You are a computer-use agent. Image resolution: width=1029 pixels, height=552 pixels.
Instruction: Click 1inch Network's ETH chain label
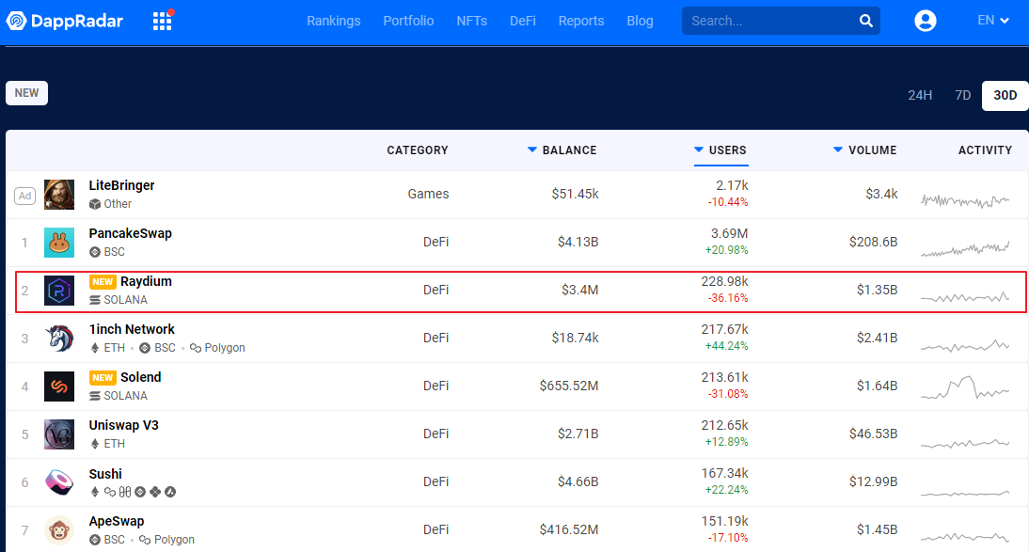[x=107, y=348]
